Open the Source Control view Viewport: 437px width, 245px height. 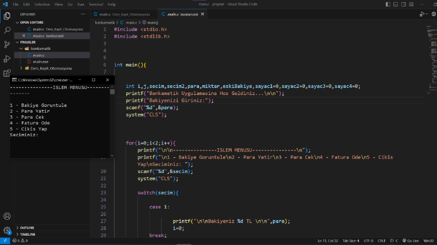point(7,44)
